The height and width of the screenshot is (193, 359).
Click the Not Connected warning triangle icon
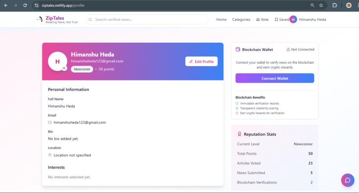(x=288, y=49)
